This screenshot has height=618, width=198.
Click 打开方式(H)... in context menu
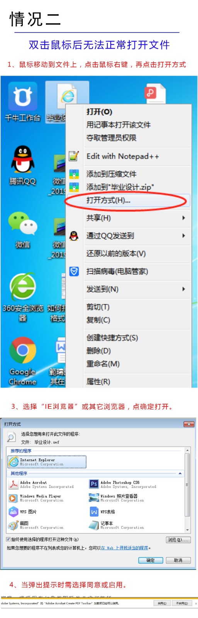pos(108,200)
